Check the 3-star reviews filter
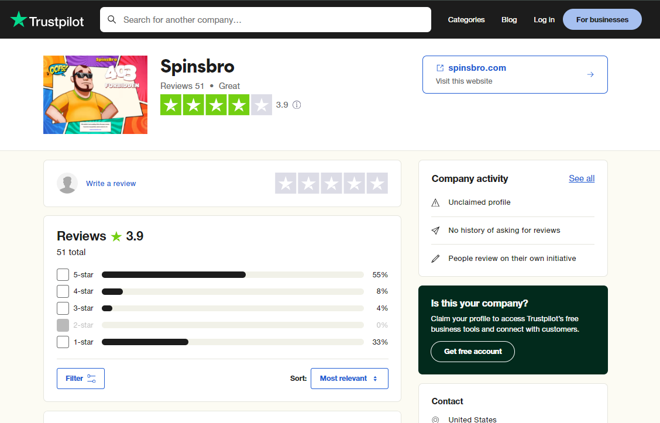Screen dimensions: 660x423 point(63,308)
